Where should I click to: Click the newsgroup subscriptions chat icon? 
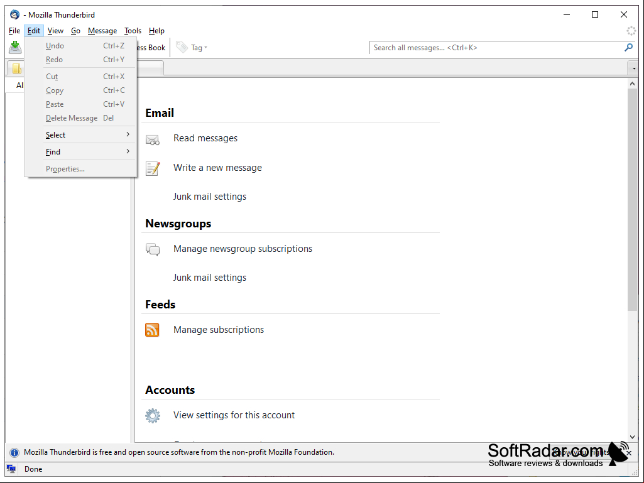(153, 249)
